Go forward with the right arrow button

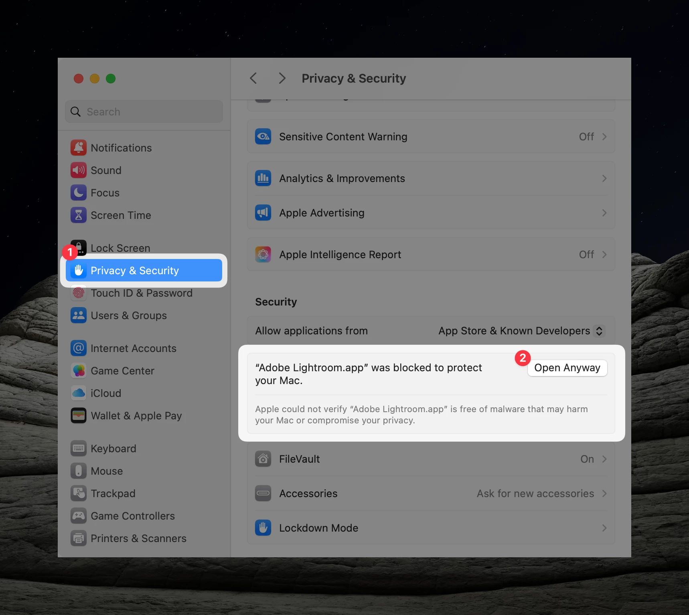282,78
